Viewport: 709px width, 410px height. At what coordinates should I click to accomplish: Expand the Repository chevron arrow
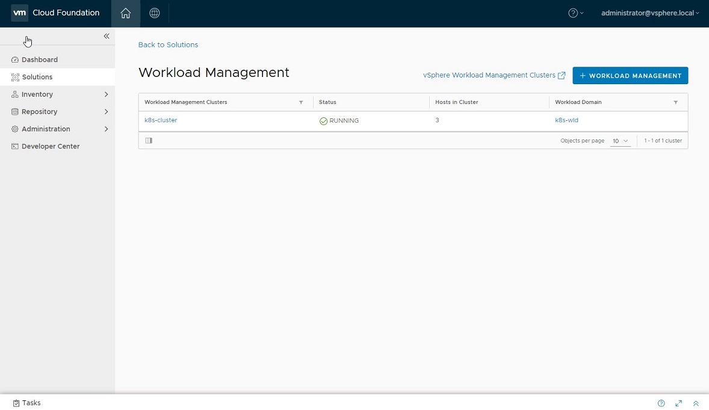click(107, 112)
